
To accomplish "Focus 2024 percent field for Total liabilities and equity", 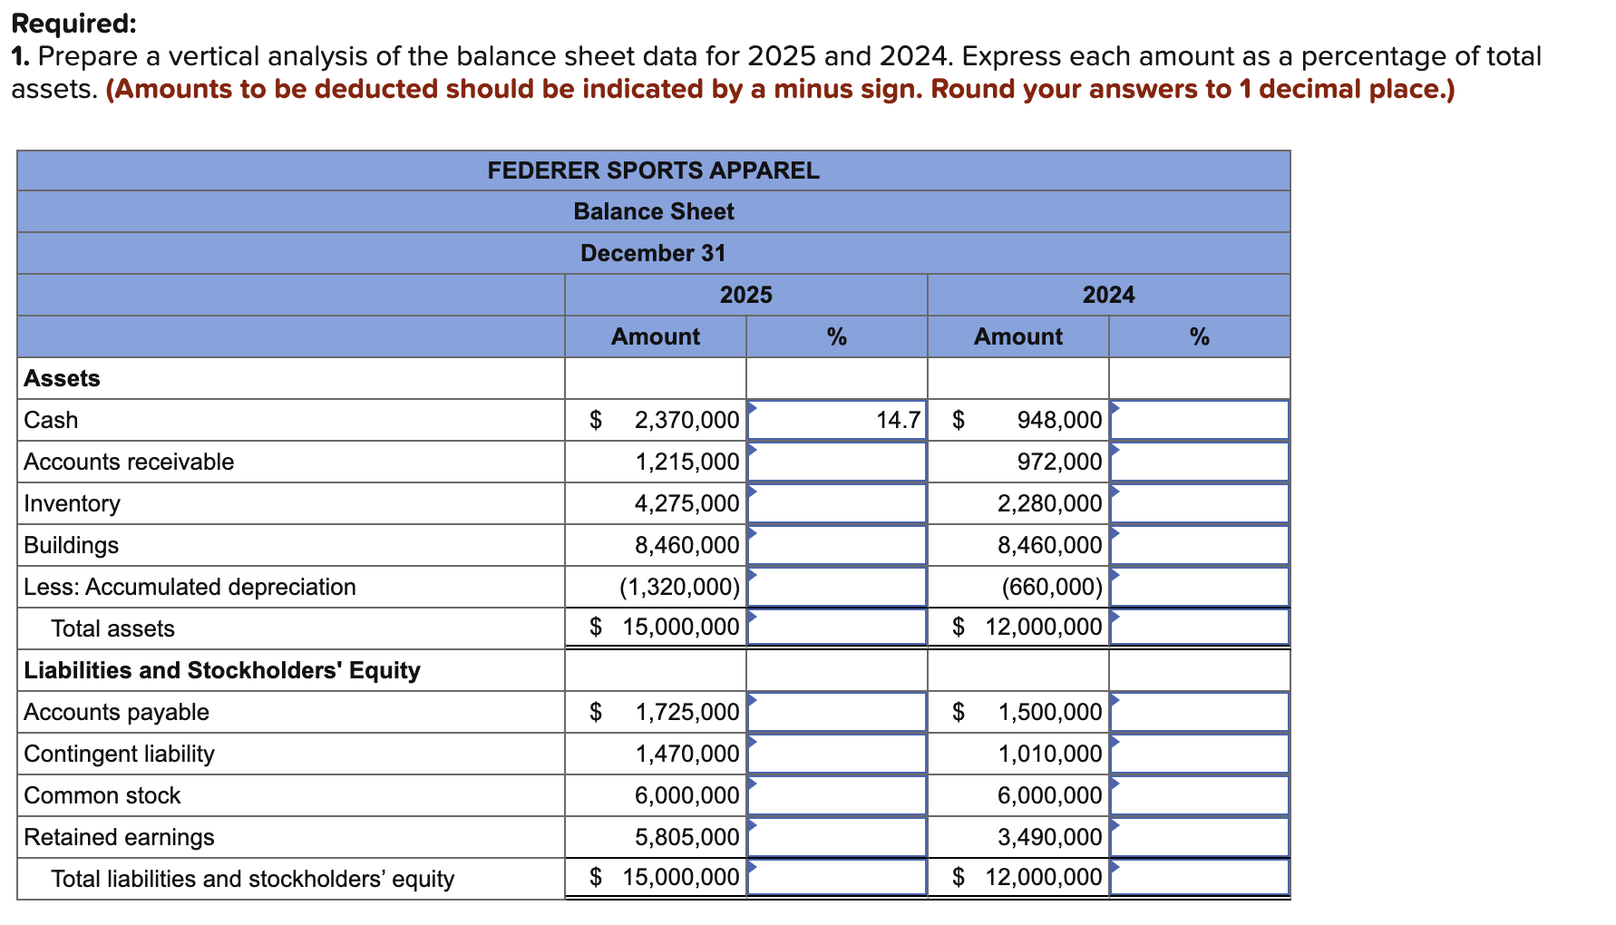I will pos(1200,877).
